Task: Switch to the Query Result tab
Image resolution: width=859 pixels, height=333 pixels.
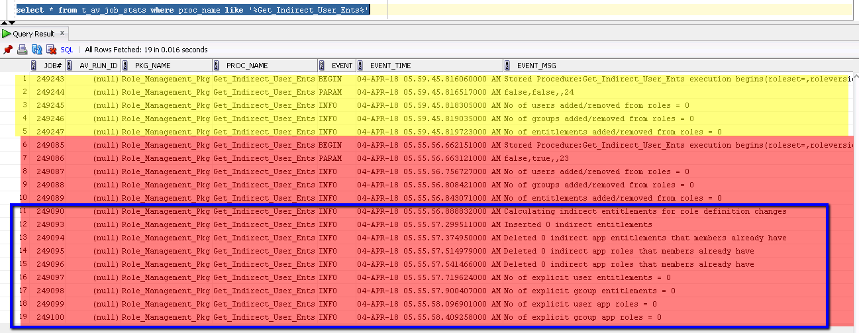Action: 33,33
